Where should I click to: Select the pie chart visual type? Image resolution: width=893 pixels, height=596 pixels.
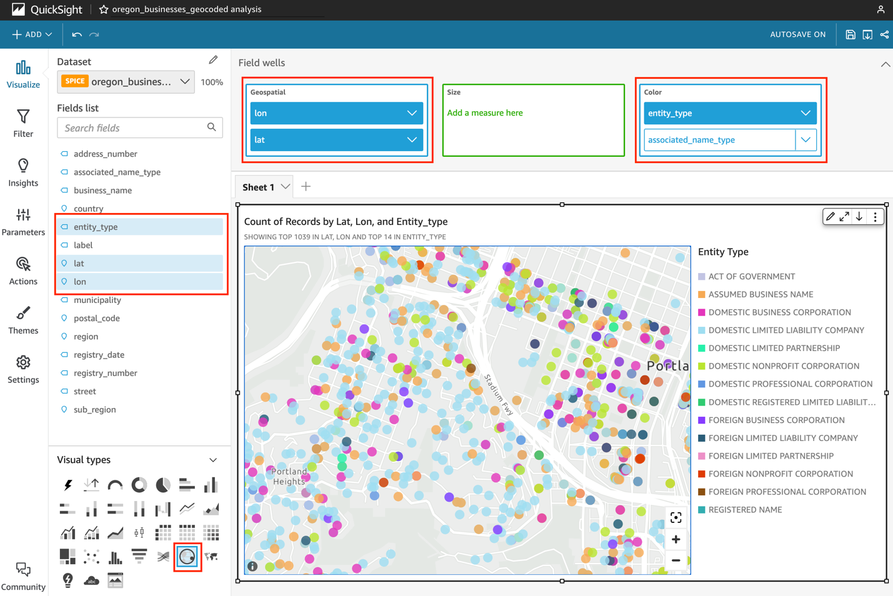pos(162,485)
